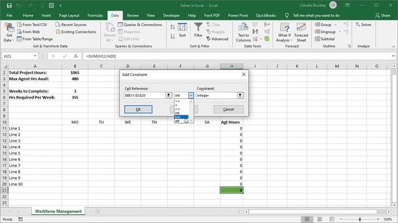Select the Workforce Management sheet tab
The width and height of the screenshot is (398, 223).
(x=58, y=211)
